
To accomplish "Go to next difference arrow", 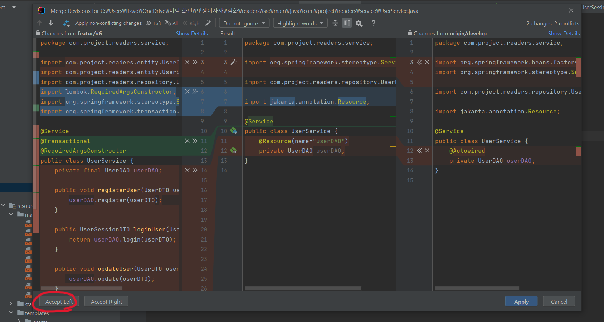I will (51, 23).
